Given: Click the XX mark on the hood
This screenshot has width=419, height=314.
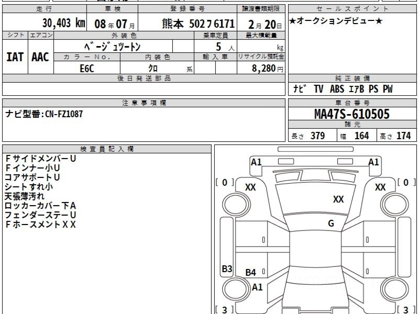Looking at the screenshot, I should point(338,199).
